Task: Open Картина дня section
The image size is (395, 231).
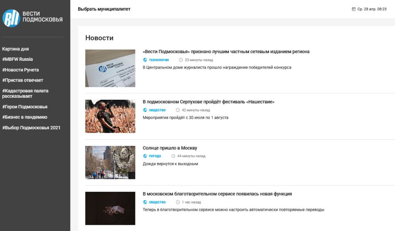Action: [15, 49]
